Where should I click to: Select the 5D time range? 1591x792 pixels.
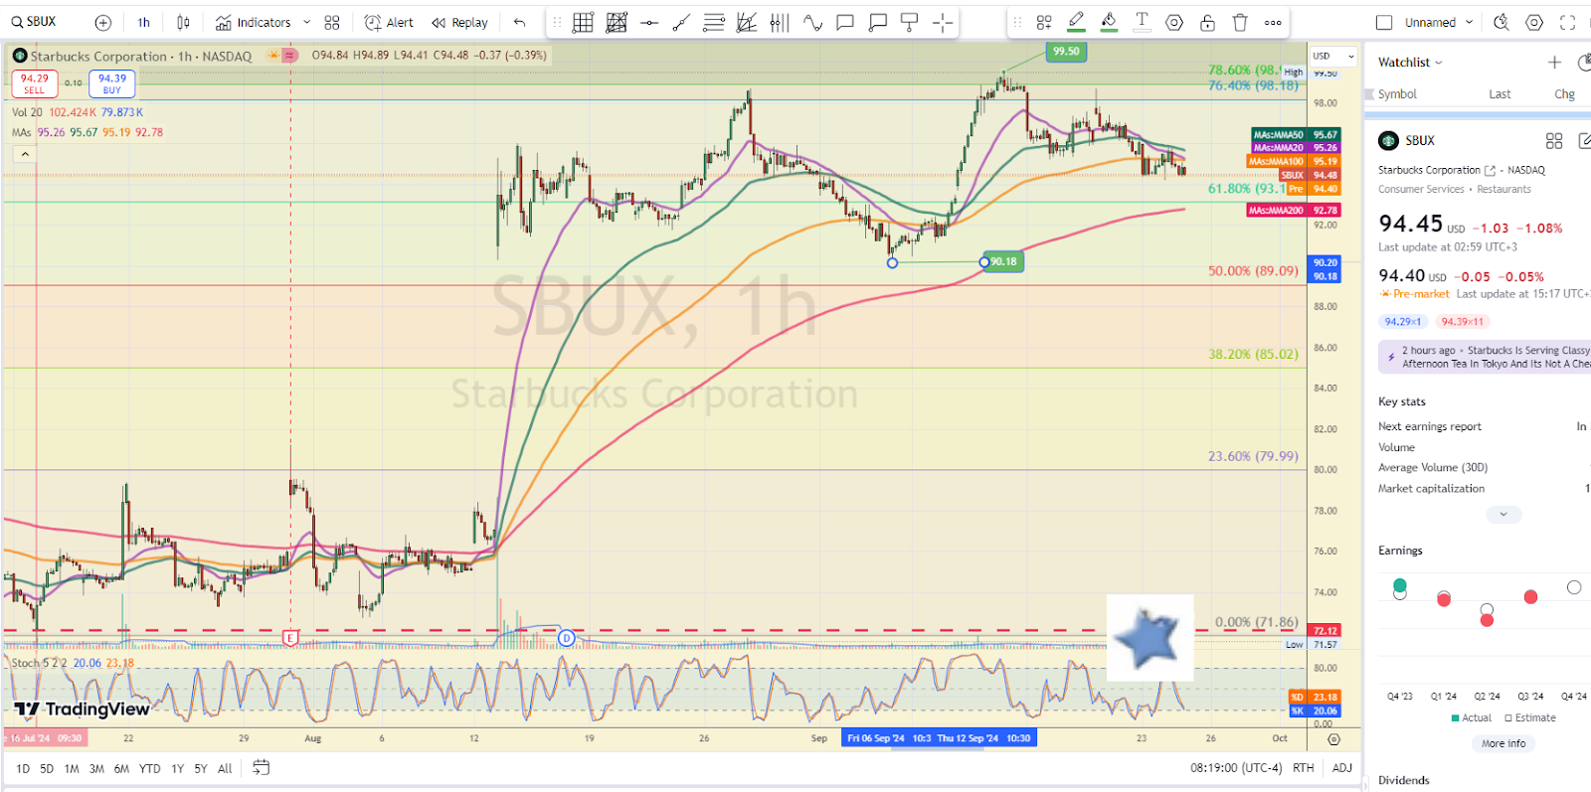pyautogui.click(x=47, y=768)
